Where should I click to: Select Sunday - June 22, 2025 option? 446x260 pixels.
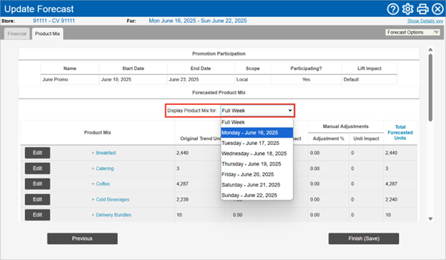pos(257,195)
